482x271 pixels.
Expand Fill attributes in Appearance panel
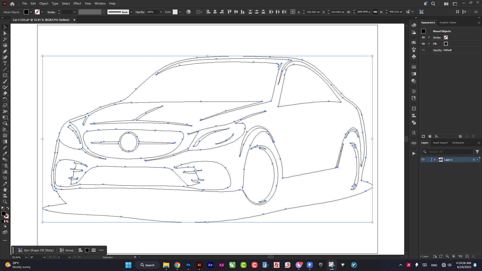coord(429,44)
